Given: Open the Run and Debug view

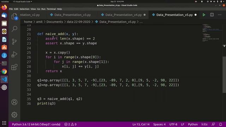Looking at the screenshot, I should 14,54.
